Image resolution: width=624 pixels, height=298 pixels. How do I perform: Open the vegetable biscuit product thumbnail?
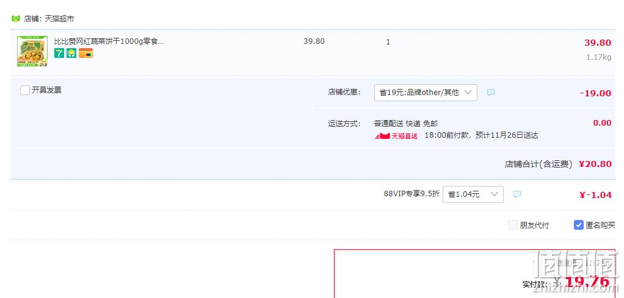(32, 51)
